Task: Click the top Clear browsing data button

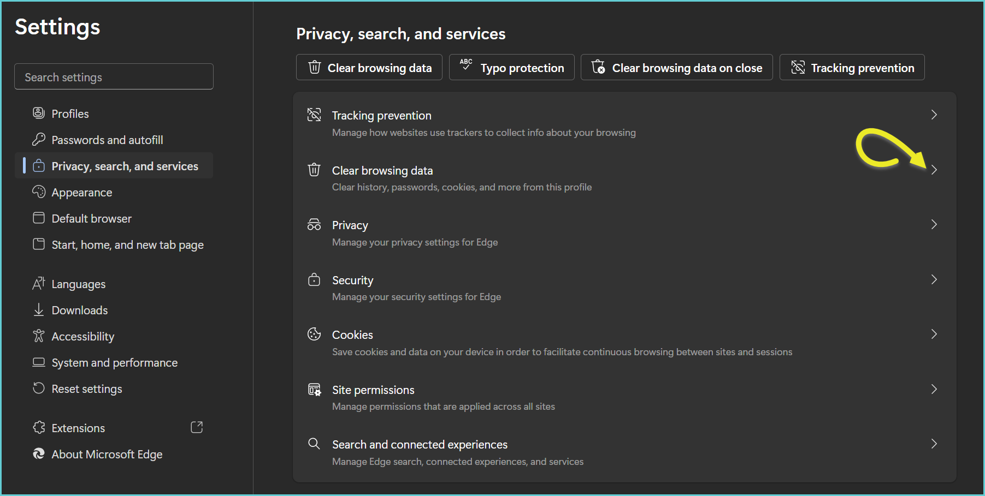Action: tap(369, 67)
